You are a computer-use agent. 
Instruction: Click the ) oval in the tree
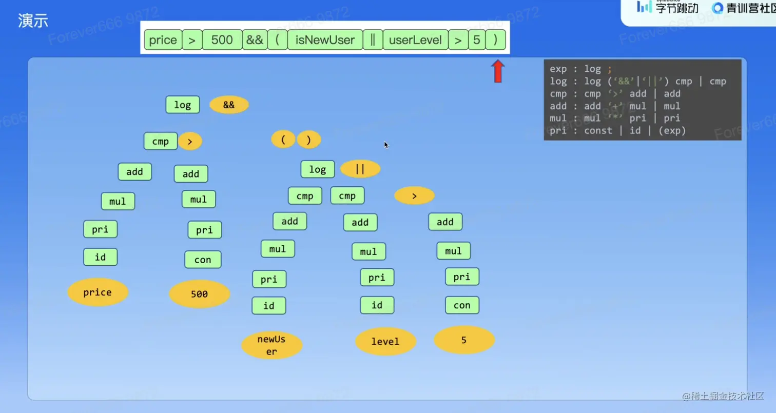click(x=308, y=140)
